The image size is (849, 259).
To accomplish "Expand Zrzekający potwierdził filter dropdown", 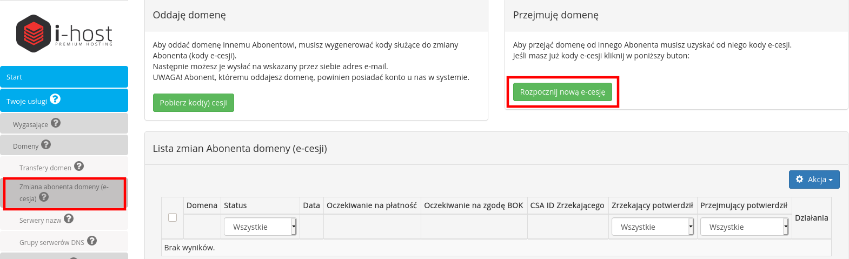I will click(x=653, y=227).
